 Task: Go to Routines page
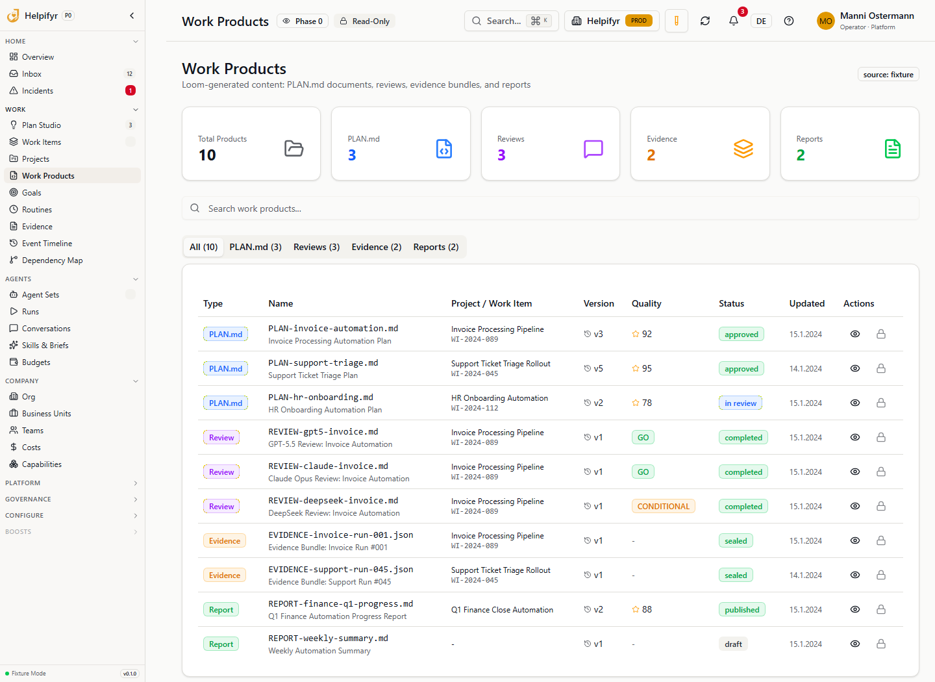coord(72,210)
